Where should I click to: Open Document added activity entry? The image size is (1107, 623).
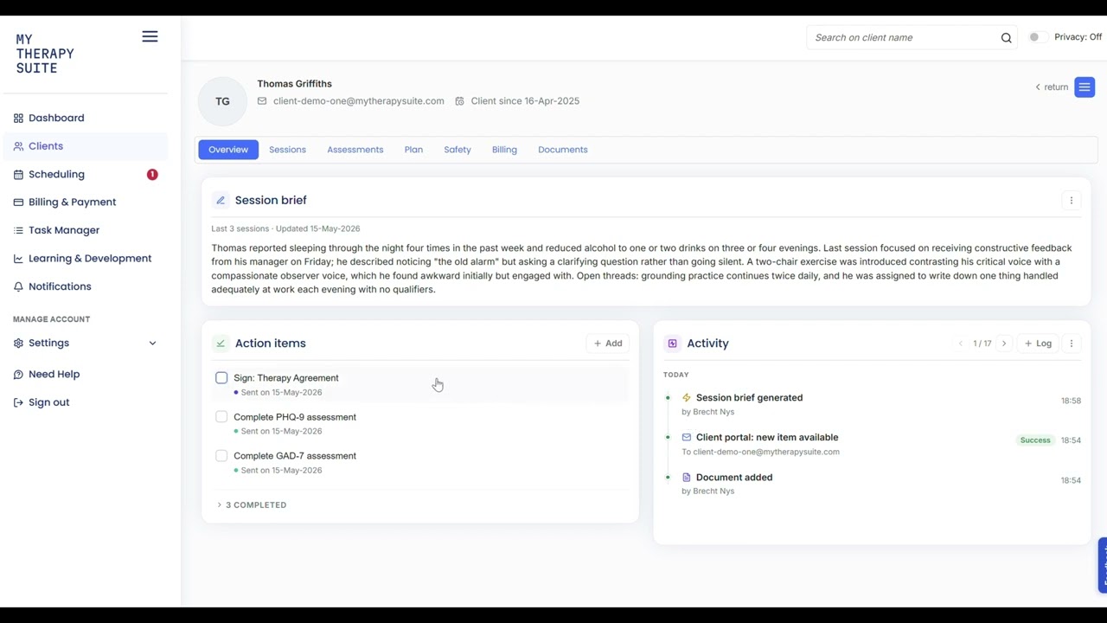pyautogui.click(x=734, y=478)
